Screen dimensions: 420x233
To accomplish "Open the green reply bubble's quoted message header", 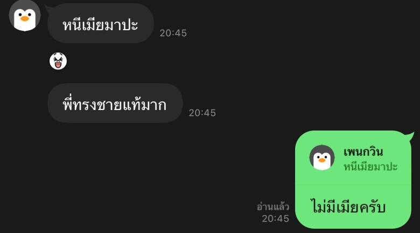I will [353, 157].
